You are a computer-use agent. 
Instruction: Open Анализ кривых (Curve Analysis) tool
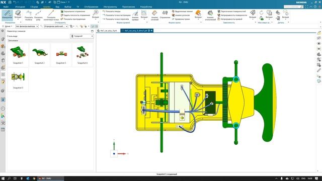click(135, 16)
